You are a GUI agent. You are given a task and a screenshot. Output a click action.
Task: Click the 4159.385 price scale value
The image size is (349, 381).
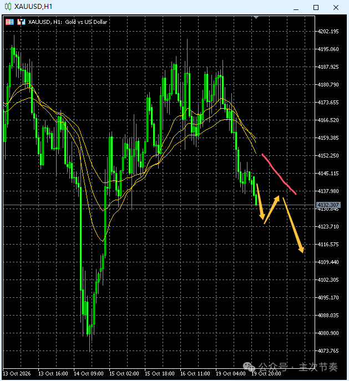pyautogui.click(x=328, y=138)
